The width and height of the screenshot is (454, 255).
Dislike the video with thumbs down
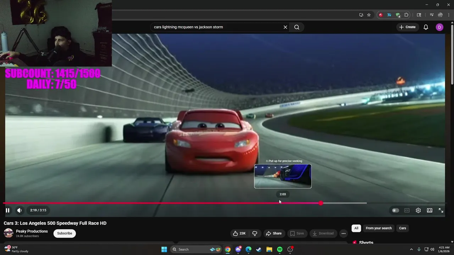tap(255, 233)
